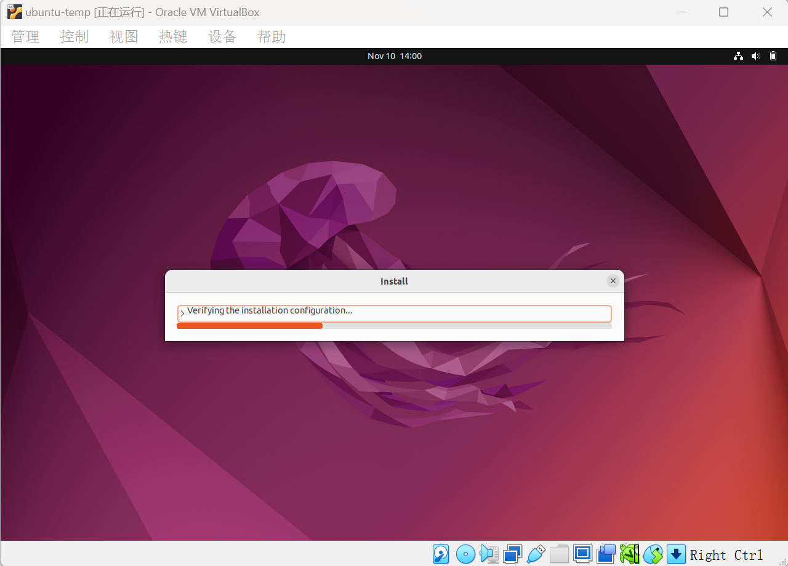Click the green turtle CPU status icon
This screenshot has width=788, height=566.
click(630, 554)
